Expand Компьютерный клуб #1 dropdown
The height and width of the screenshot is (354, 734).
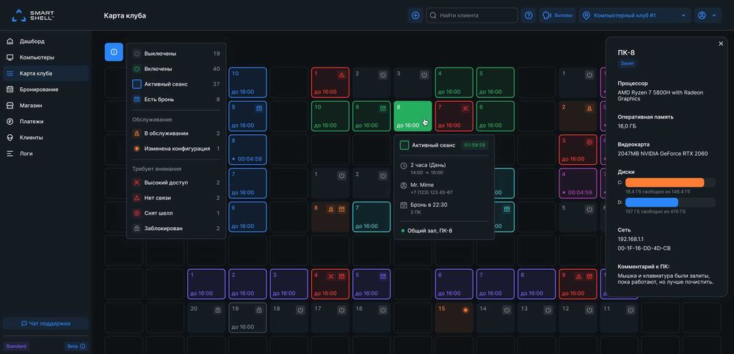634,15
